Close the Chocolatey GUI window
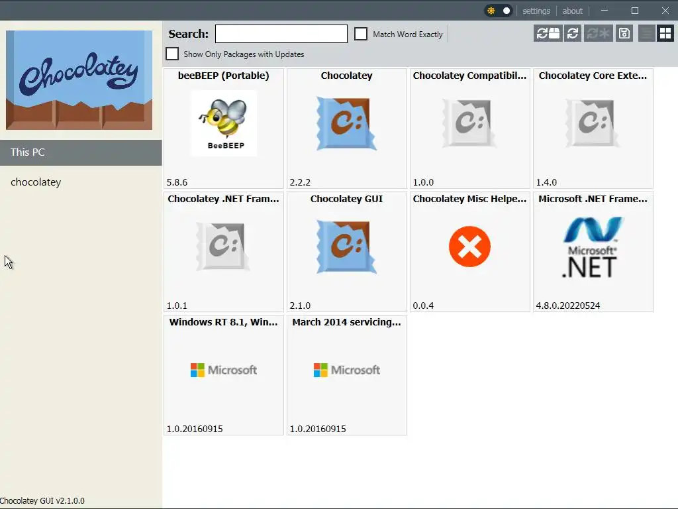This screenshot has height=509, width=678. point(665,11)
